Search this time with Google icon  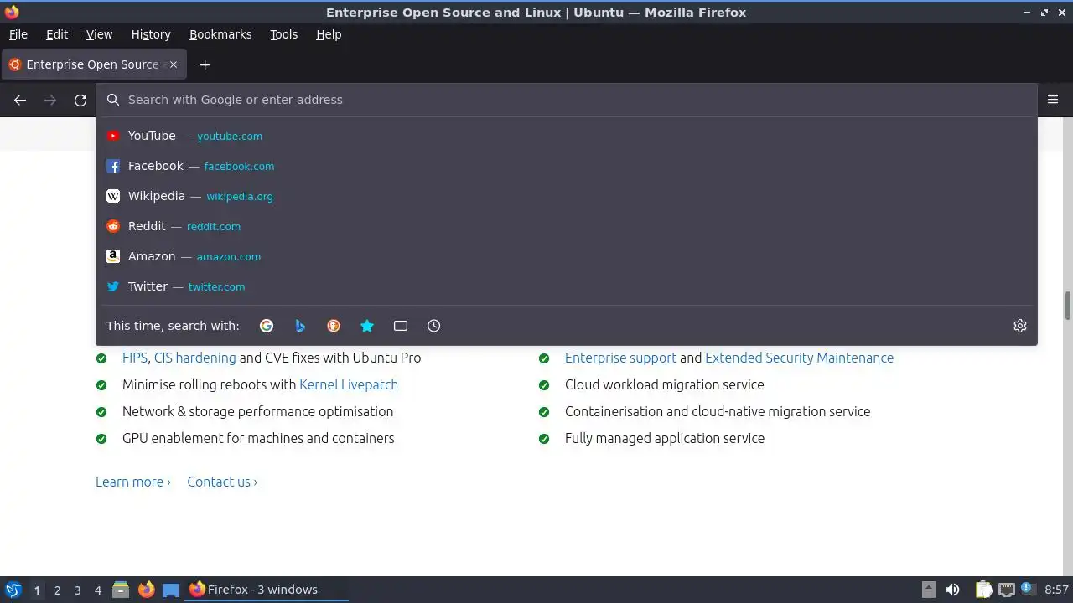(267, 326)
